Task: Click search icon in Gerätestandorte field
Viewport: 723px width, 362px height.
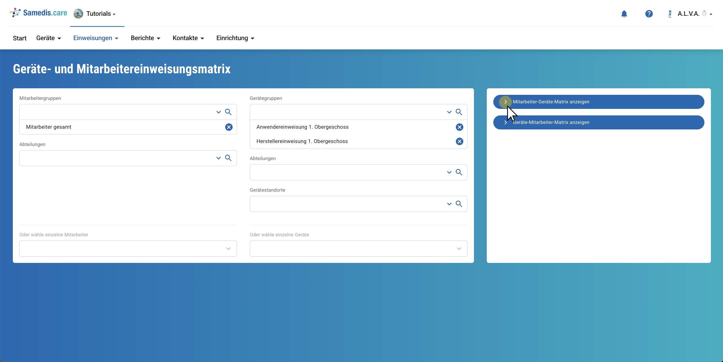Action: point(459,204)
